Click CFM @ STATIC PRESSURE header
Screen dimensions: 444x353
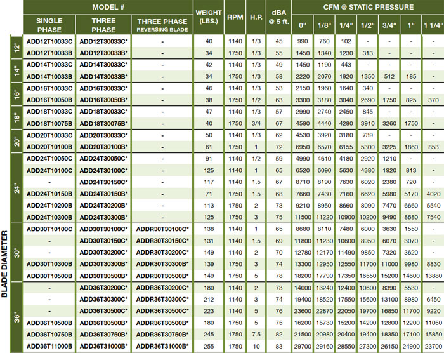368,7
